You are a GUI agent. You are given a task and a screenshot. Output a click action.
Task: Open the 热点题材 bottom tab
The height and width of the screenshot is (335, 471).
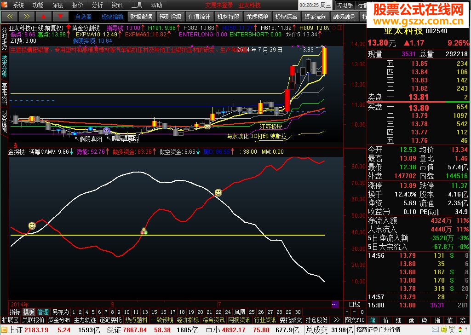pos(136,320)
